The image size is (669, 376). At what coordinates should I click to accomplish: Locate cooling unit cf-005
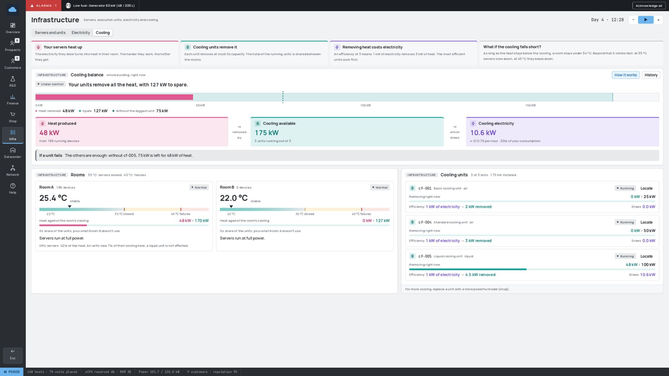646,256
